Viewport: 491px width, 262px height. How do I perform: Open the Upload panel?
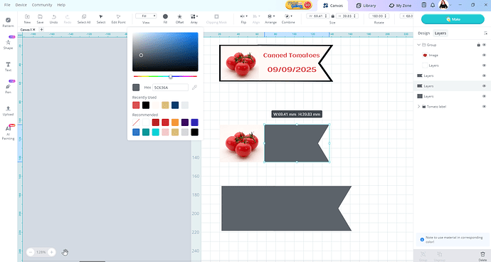point(8,110)
